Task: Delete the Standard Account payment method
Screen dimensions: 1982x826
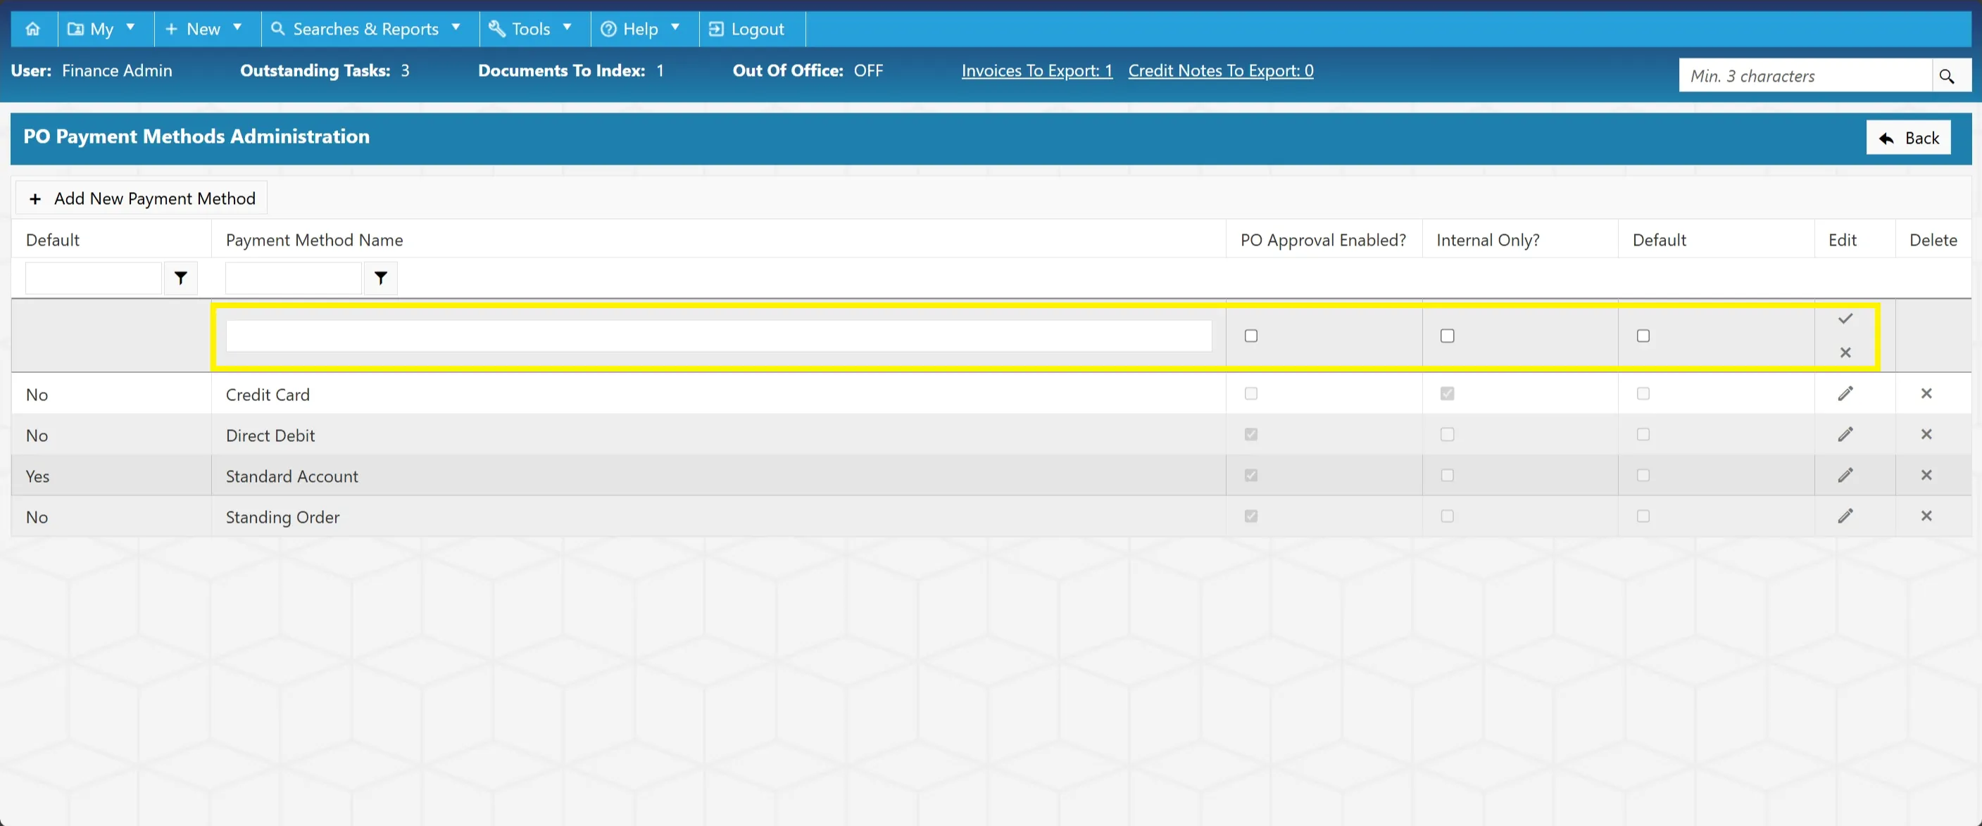Action: tap(1926, 474)
